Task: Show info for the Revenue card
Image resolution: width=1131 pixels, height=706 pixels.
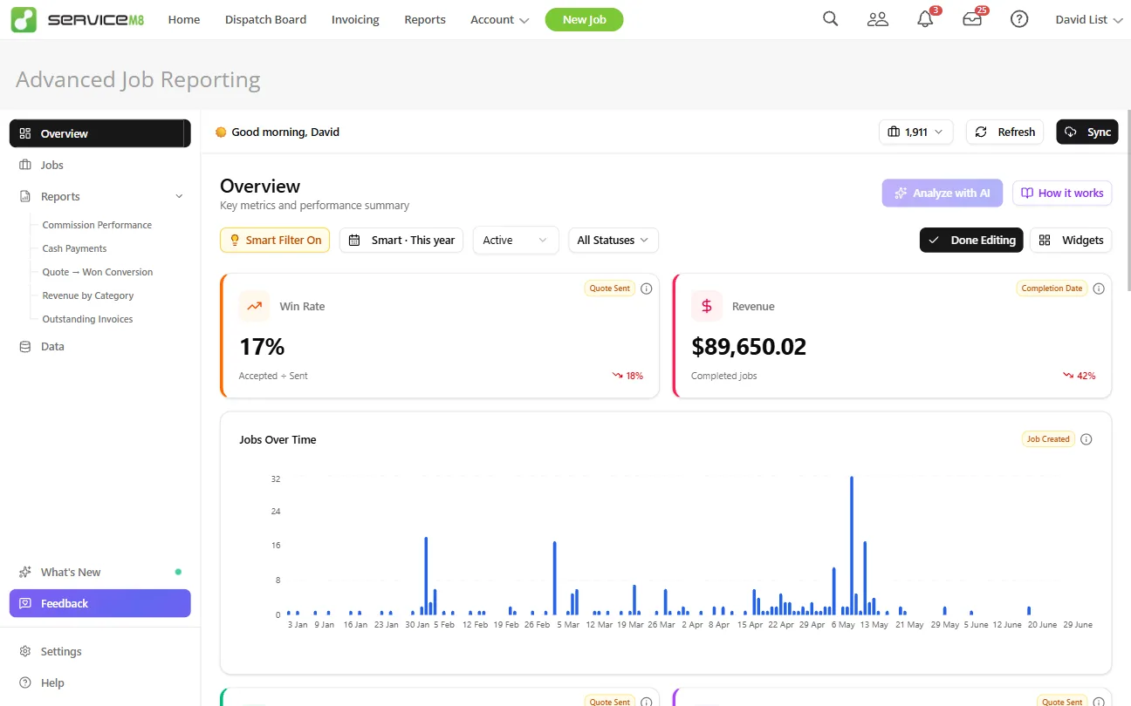Action: tap(1099, 289)
